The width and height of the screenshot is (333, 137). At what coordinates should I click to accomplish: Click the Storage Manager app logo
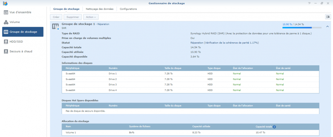pos(5,3)
